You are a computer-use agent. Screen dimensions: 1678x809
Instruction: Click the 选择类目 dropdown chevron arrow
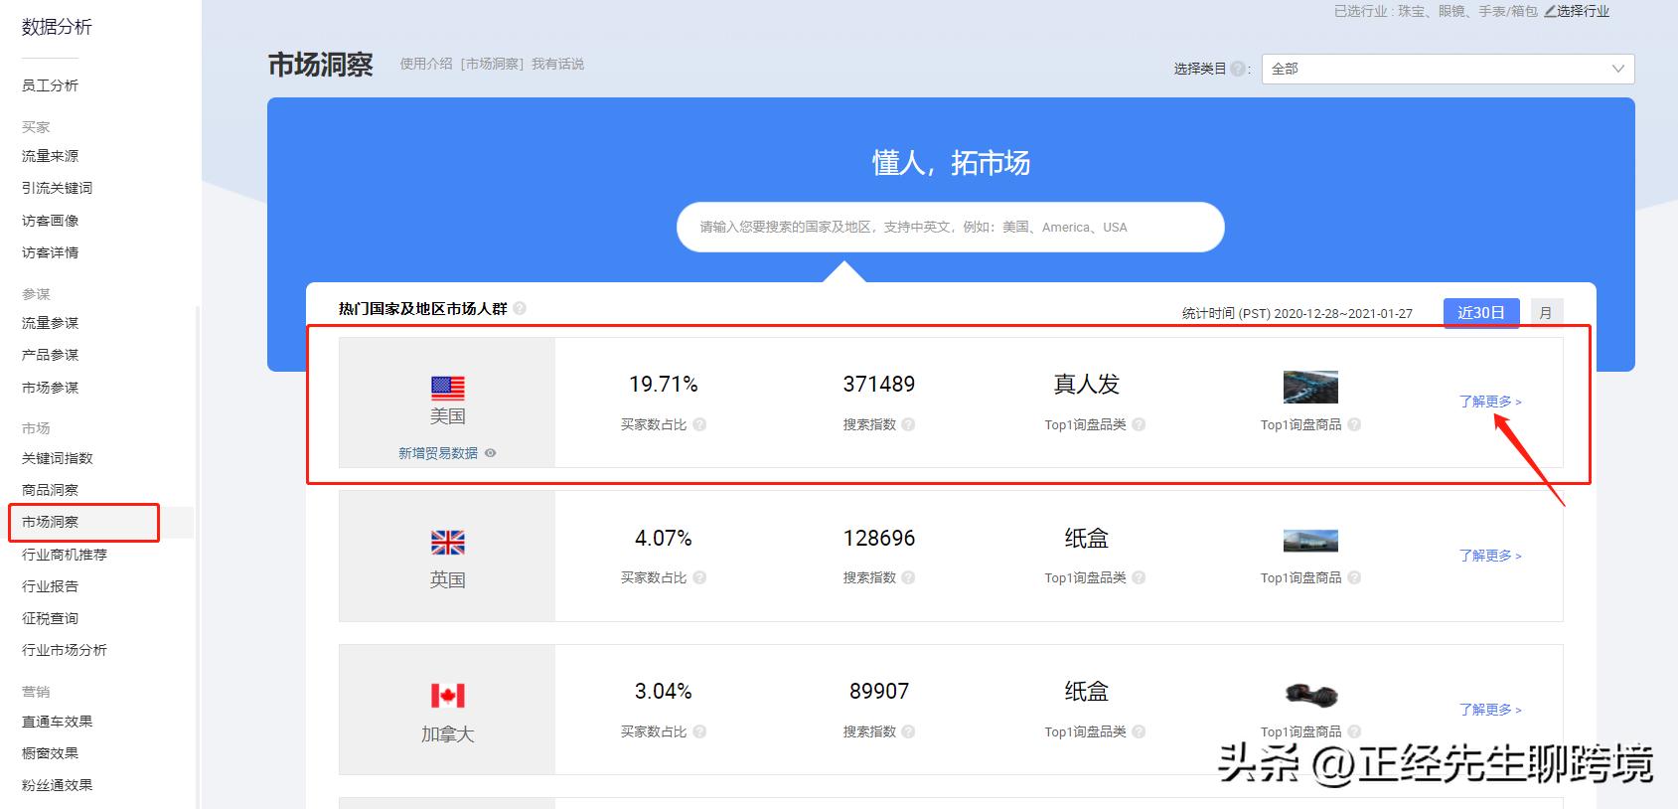click(x=1617, y=69)
